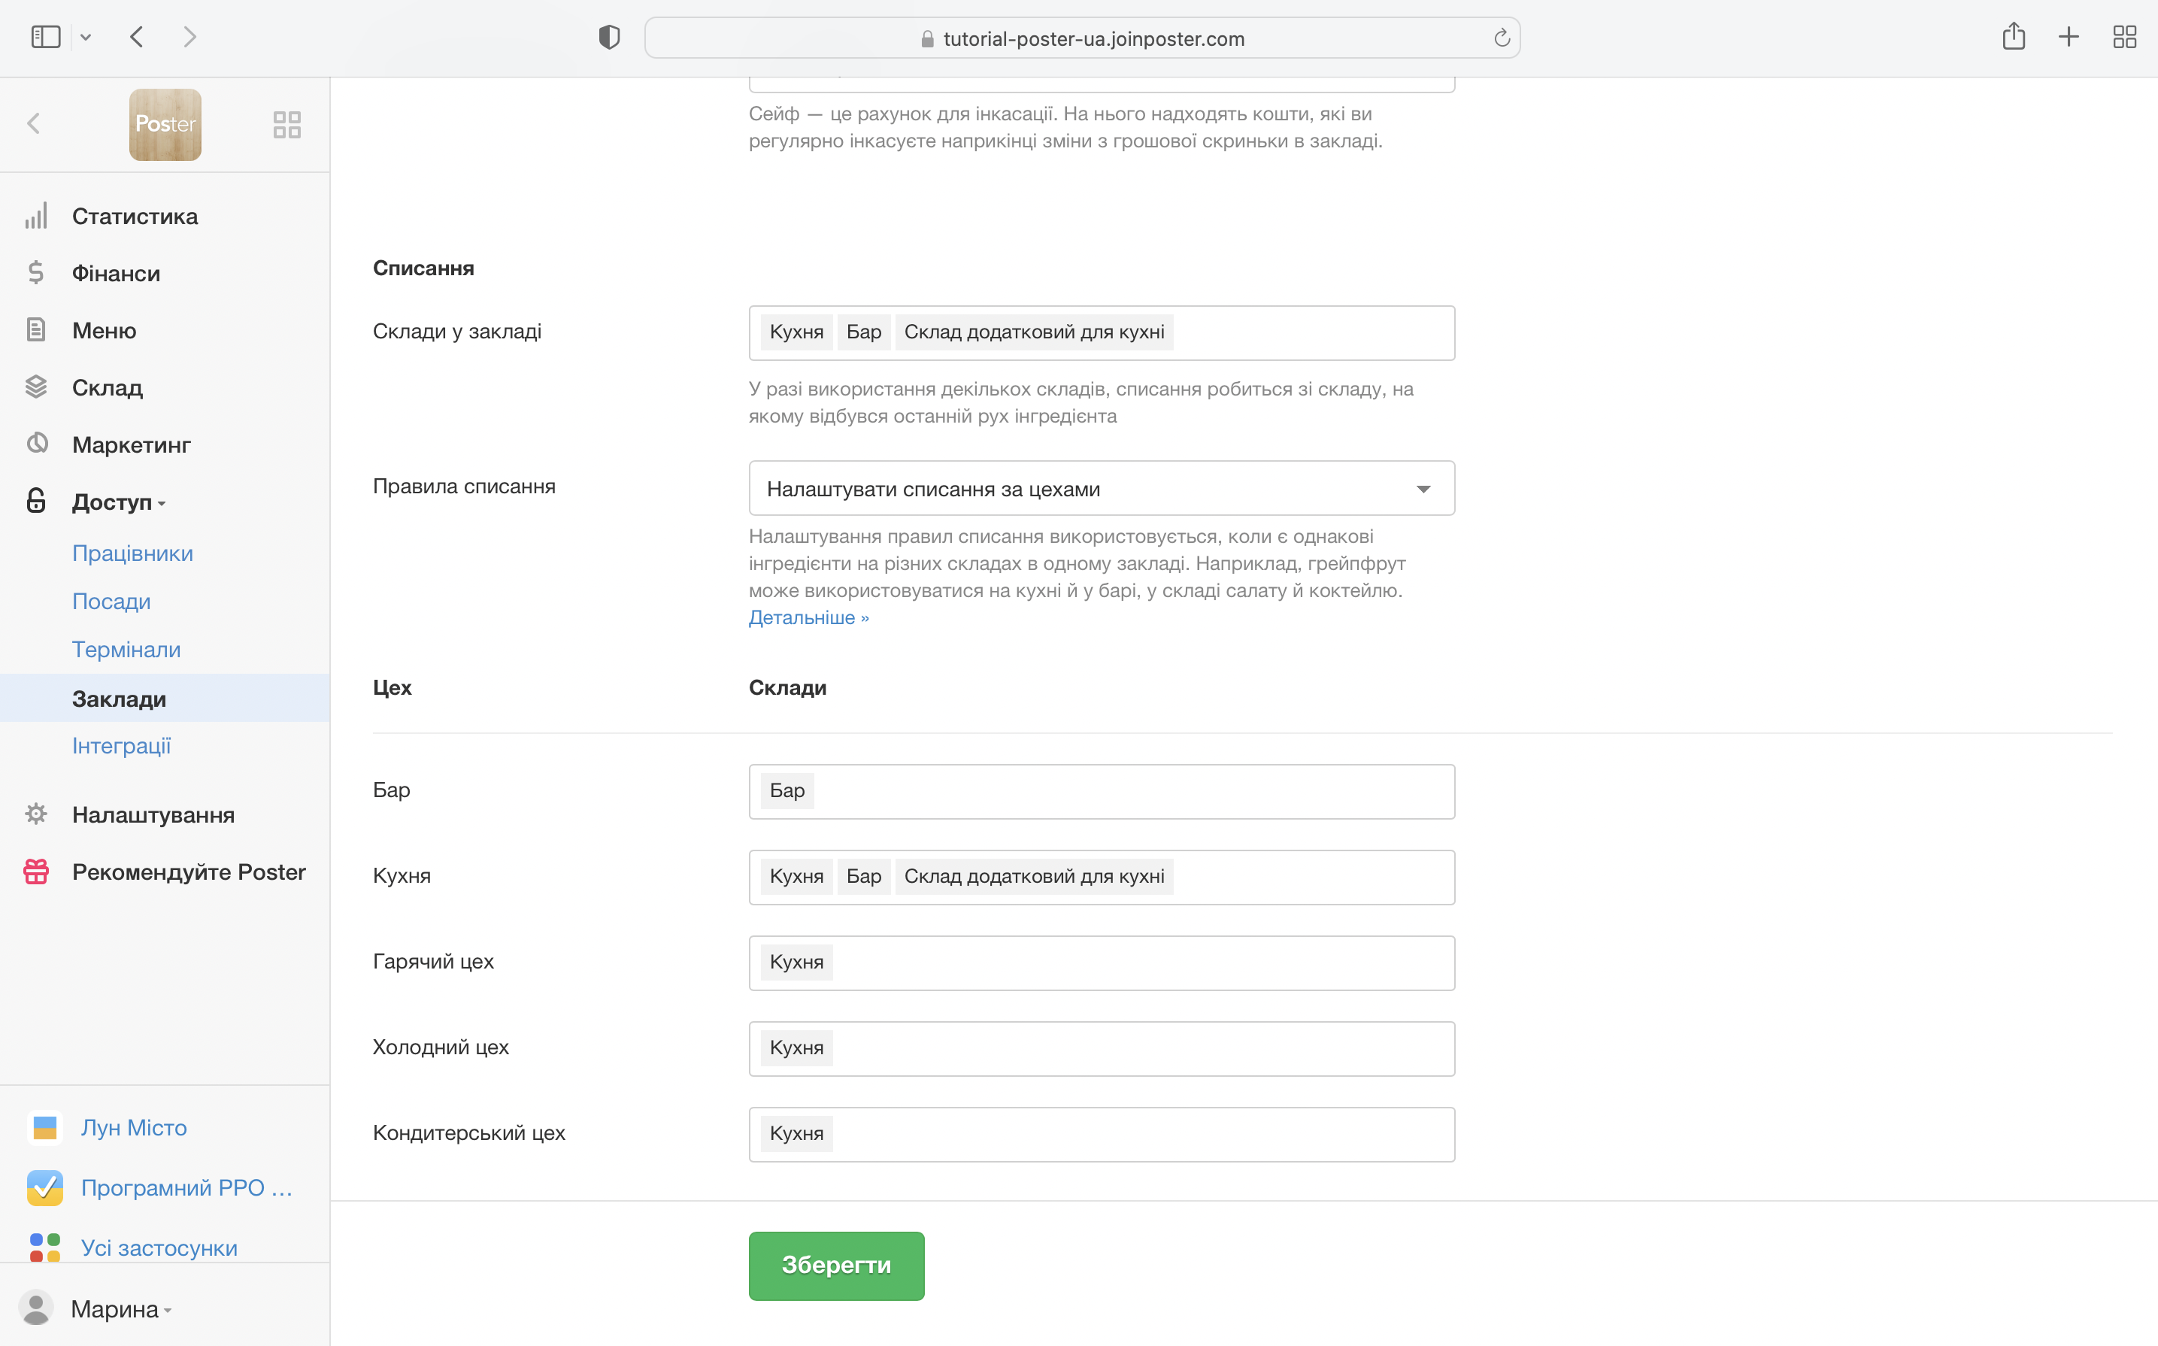
Task: Open Працівники submenu item
Action: (132, 553)
